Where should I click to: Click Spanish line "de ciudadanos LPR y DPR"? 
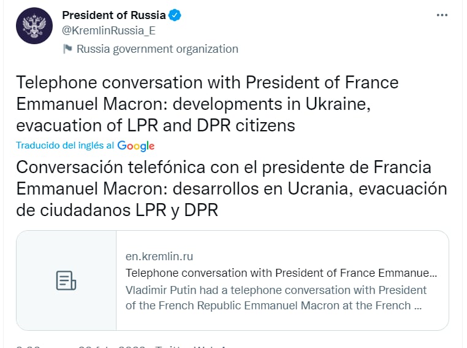pyautogui.click(x=117, y=210)
